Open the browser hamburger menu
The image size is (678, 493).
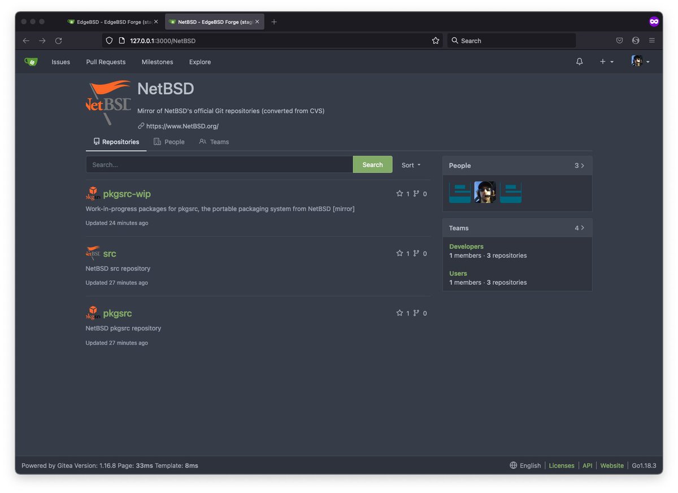pos(651,41)
